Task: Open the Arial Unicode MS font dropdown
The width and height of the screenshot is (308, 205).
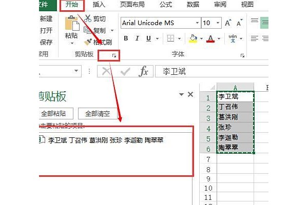Action: [197, 23]
